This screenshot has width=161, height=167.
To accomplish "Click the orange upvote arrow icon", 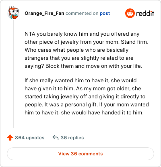I will (x=10, y=138).
